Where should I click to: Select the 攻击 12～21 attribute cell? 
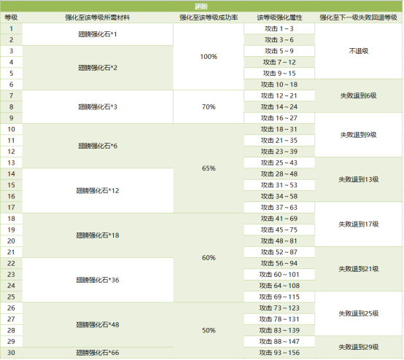[279, 95]
